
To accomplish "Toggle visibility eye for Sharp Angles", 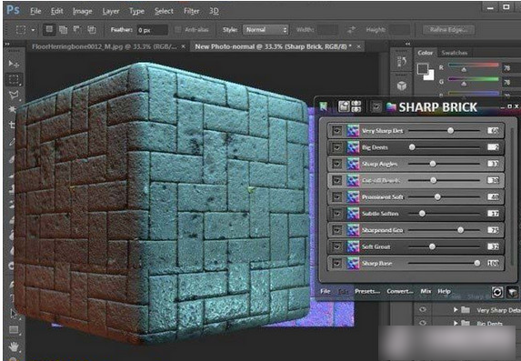I will point(336,164).
